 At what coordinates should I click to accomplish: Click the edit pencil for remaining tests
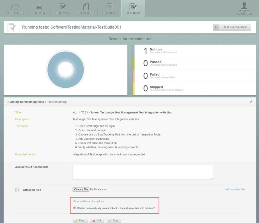coord(251,102)
